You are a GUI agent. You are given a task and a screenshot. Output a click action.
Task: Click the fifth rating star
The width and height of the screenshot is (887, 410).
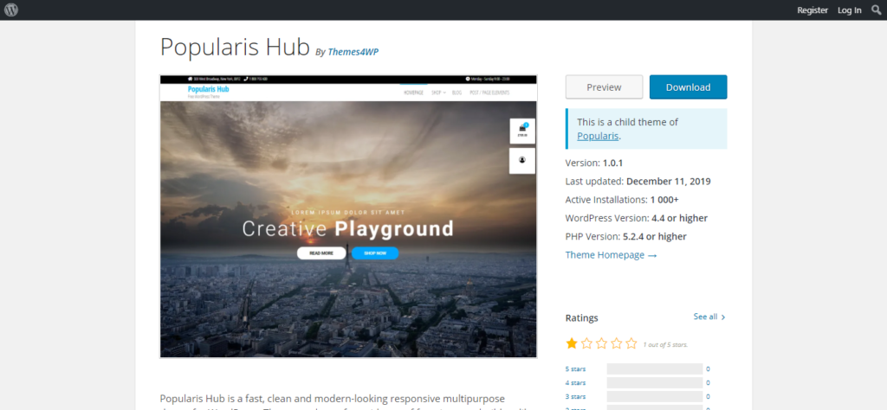631,343
